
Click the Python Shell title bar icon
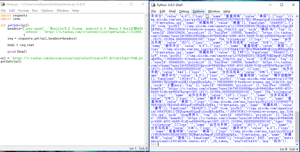(154, 5)
